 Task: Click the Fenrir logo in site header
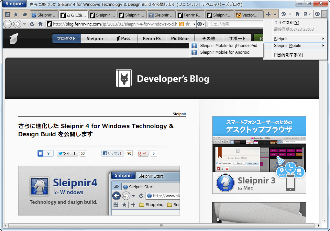pos(14,38)
